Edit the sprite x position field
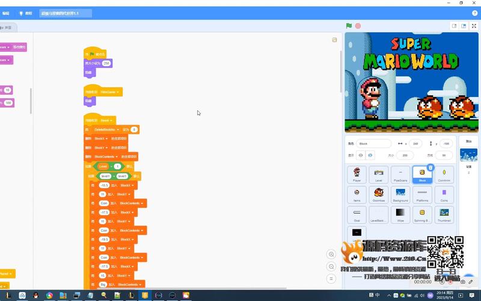Viewport: 481px width, 301px height. (x=415, y=143)
